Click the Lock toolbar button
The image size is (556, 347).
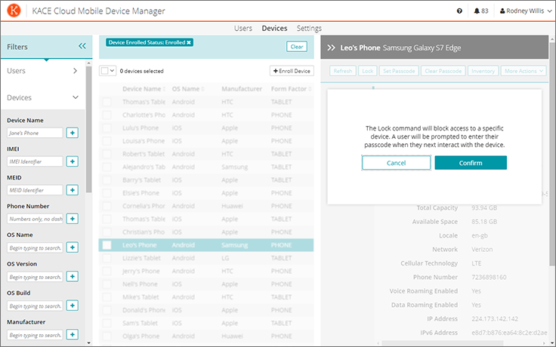click(x=367, y=71)
